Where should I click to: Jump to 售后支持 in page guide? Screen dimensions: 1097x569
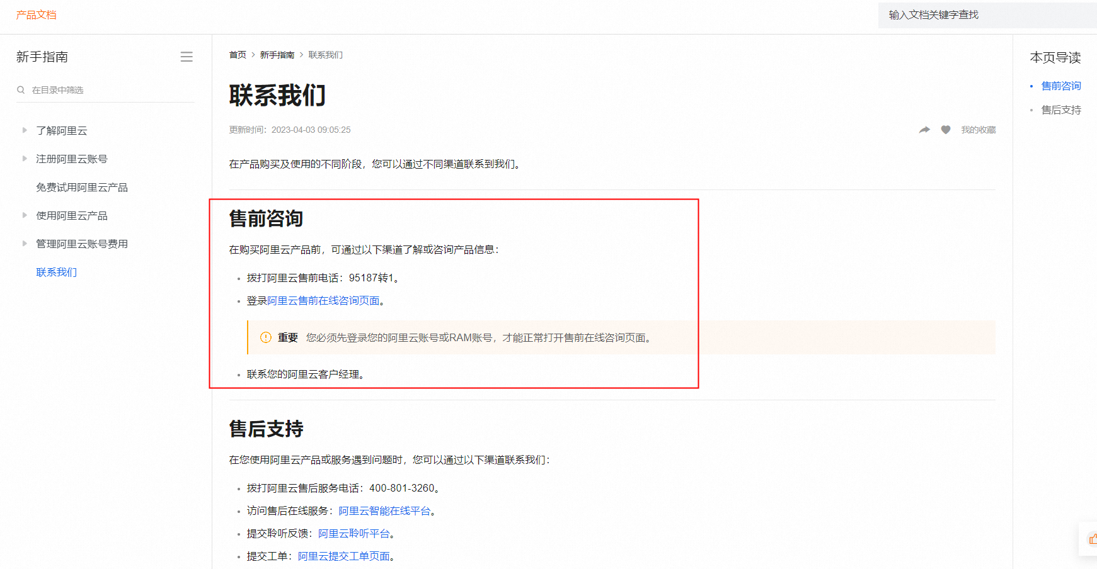coord(1061,110)
